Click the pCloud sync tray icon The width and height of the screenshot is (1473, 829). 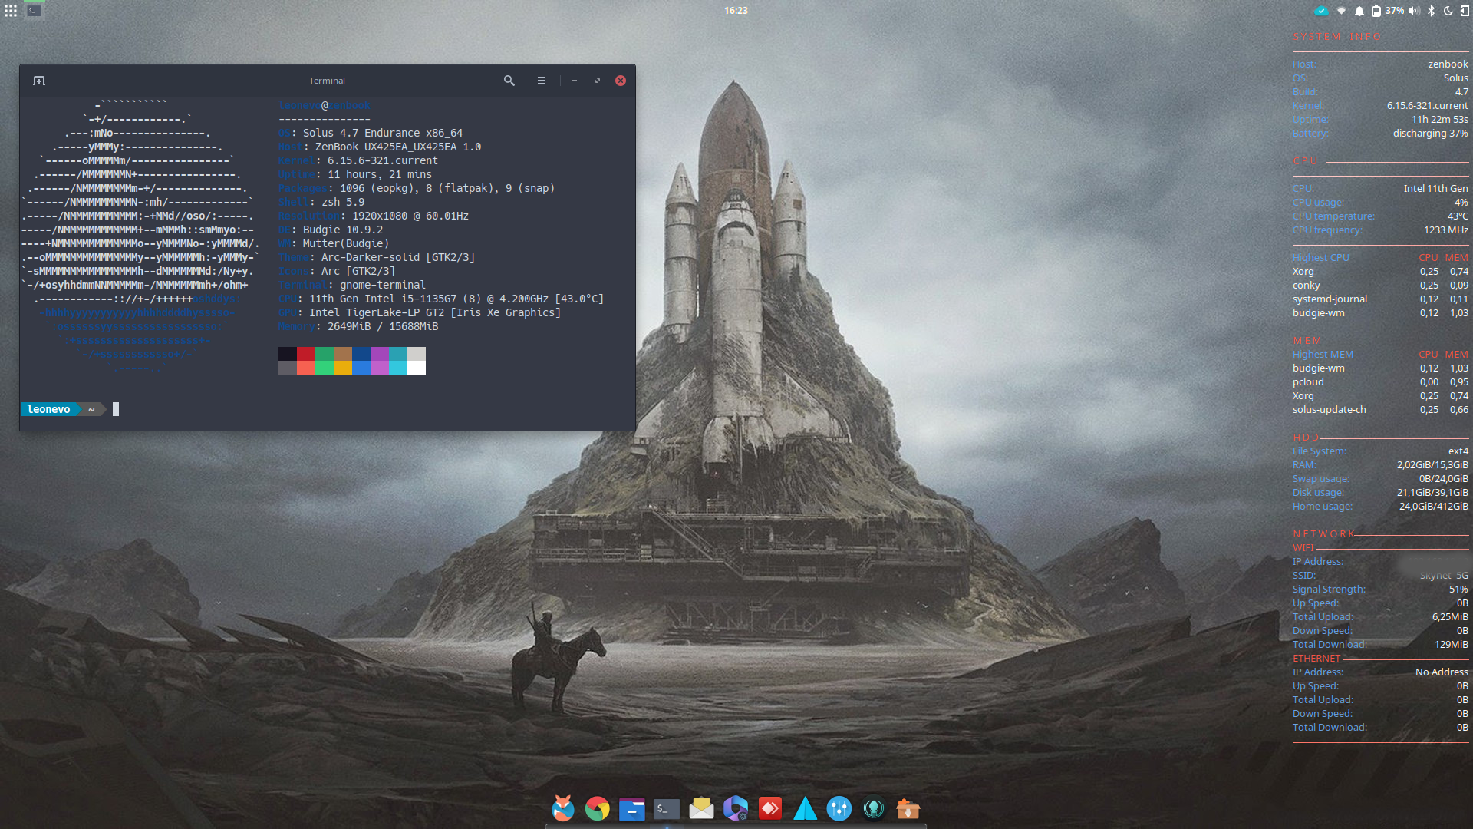coord(1321,11)
